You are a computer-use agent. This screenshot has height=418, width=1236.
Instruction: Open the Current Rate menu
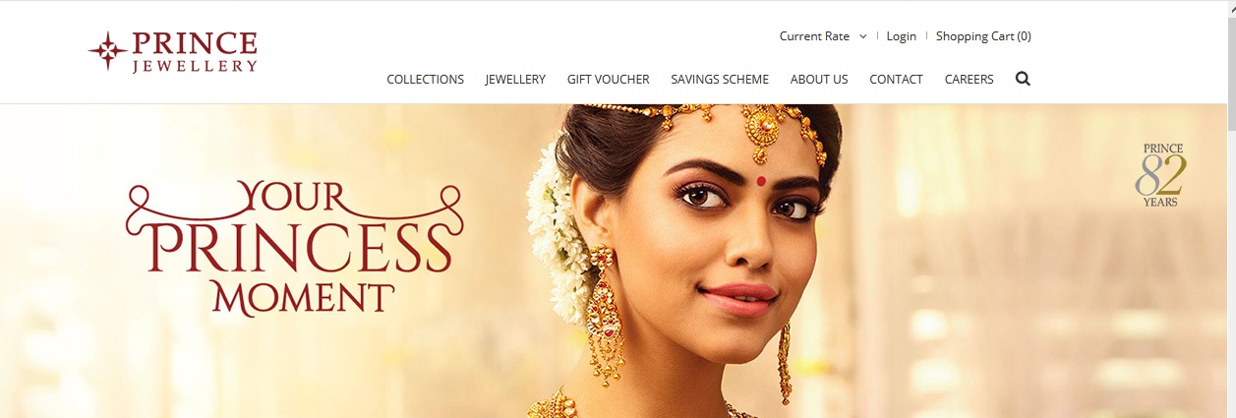pos(814,36)
